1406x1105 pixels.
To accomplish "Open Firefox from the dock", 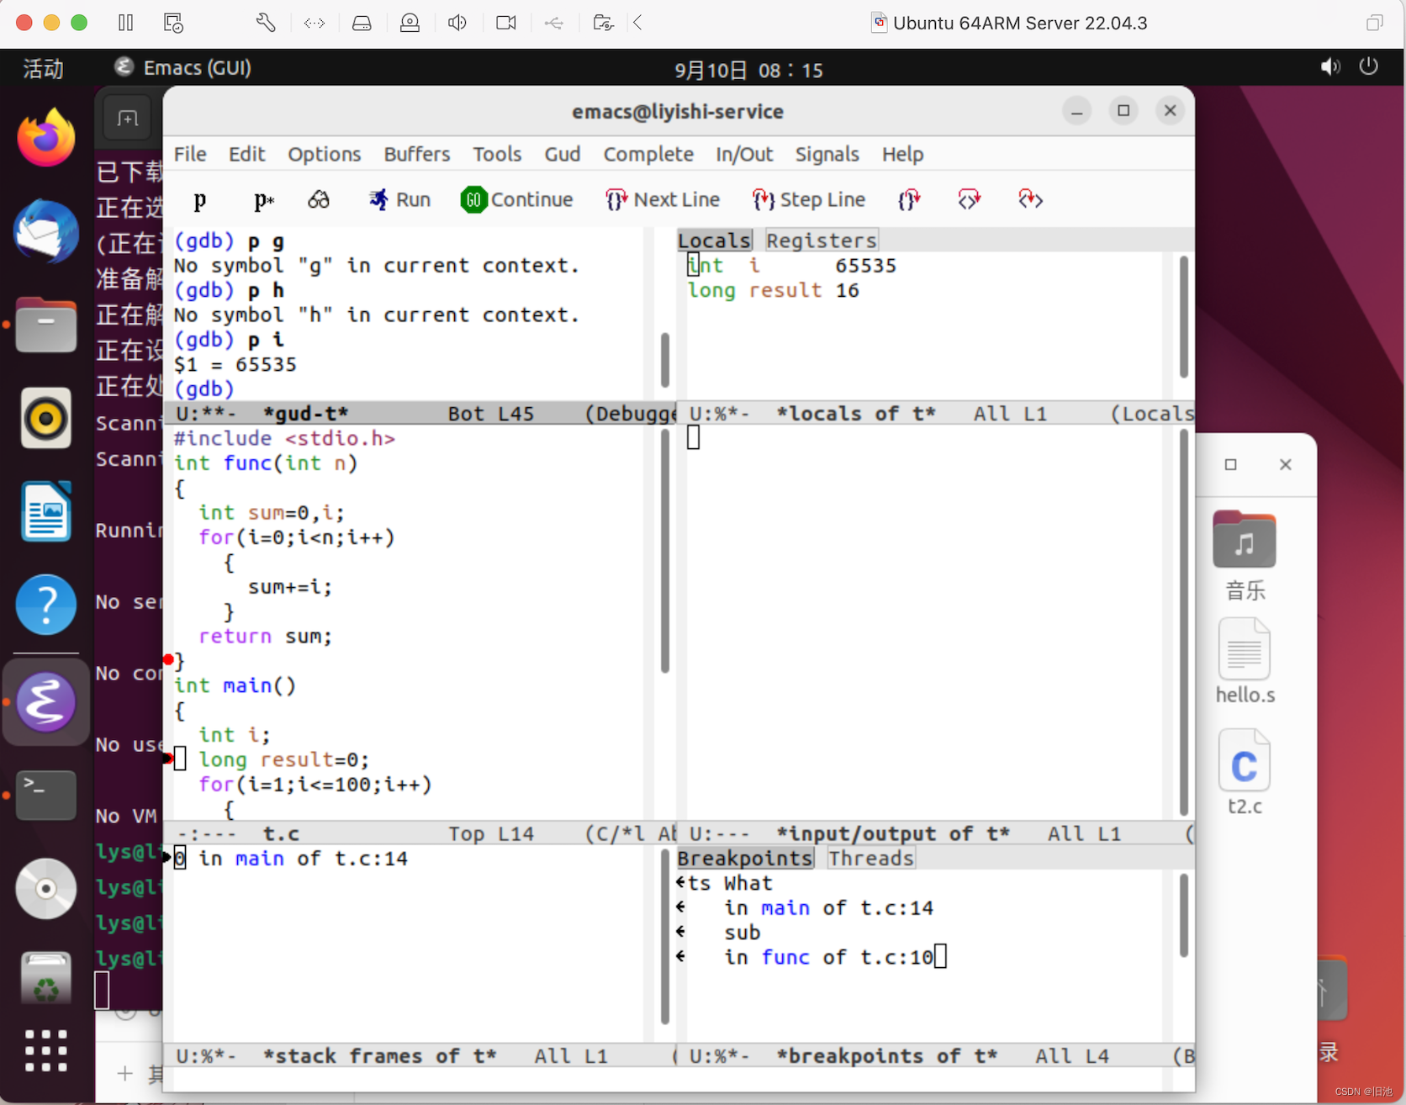I will [x=46, y=138].
